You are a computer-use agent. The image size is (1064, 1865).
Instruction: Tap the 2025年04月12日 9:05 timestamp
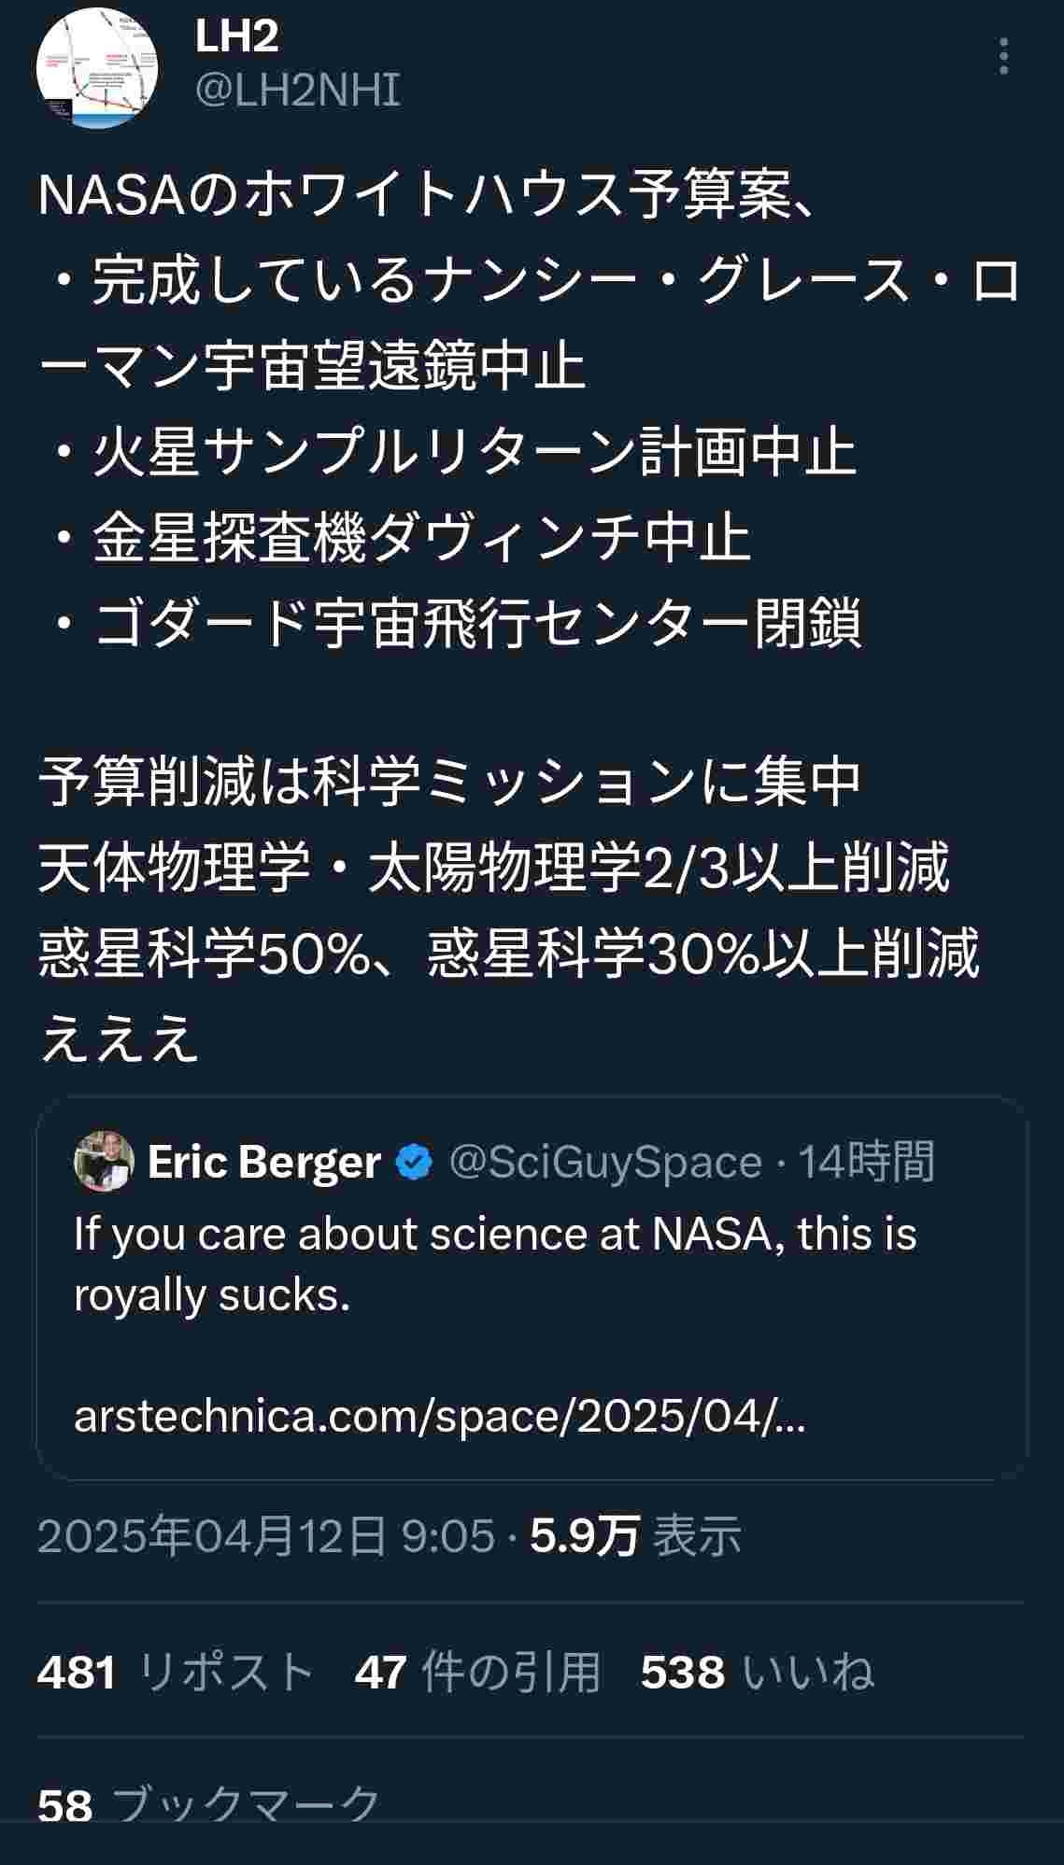tap(265, 1536)
